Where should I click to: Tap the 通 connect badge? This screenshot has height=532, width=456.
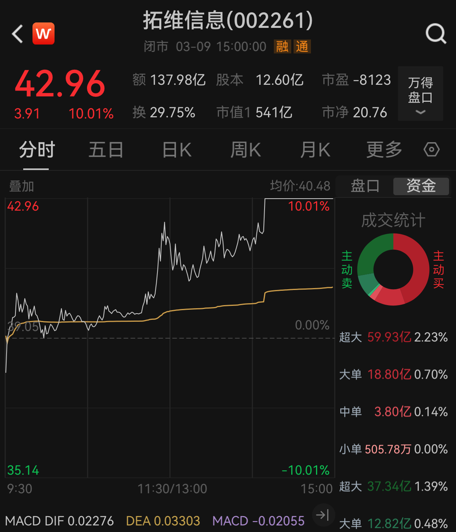point(302,46)
